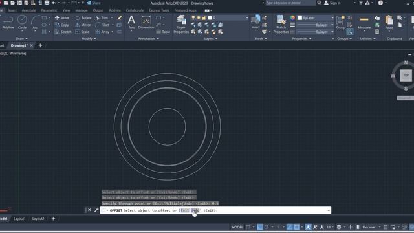The width and height of the screenshot is (414, 233).
Task: Pick the Scale tool
Action: (x=82, y=32)
